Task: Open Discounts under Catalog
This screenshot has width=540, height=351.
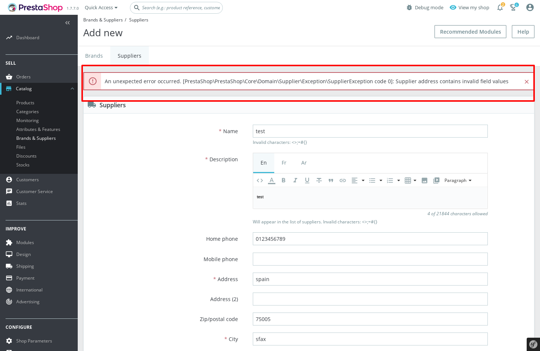Action: [26, 156]
